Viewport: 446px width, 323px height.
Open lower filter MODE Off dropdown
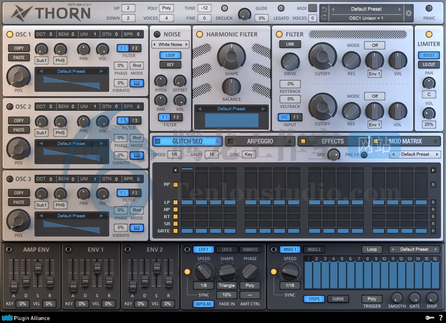click(x=375, y=96)
